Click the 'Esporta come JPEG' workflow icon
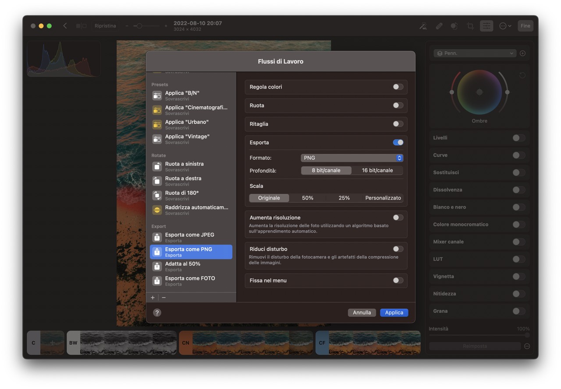The width and height of the screenshot is (561, 389). 156,237
